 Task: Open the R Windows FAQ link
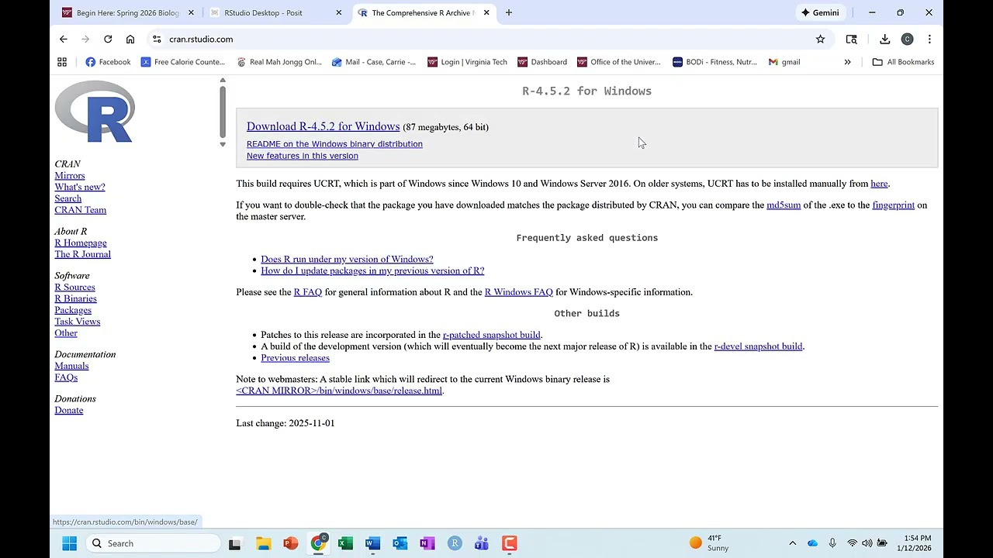[x=518, y=292]
